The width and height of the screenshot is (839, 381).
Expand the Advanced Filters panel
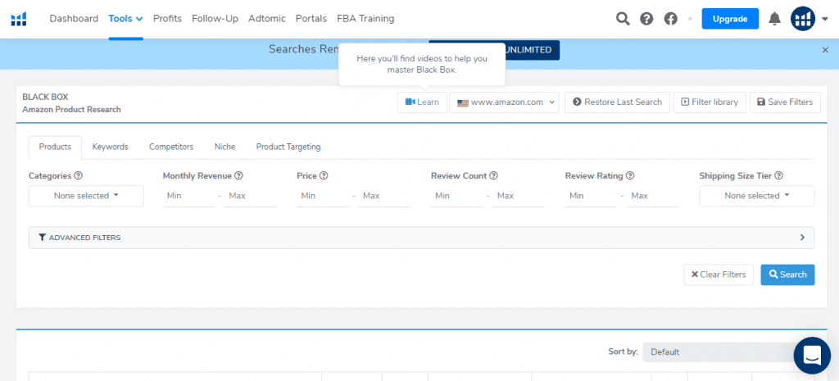422,238
